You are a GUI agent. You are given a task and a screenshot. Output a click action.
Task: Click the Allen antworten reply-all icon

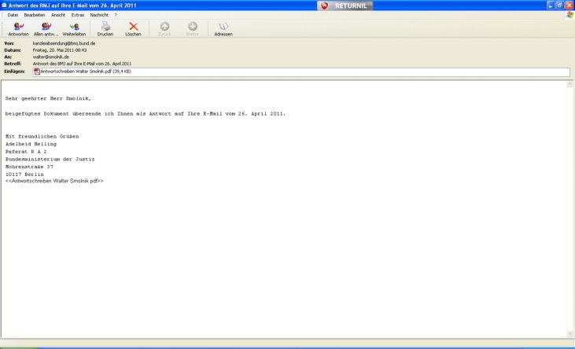[x=46, y=27]
